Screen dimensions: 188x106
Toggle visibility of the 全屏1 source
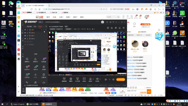click(x=25, y=30)
